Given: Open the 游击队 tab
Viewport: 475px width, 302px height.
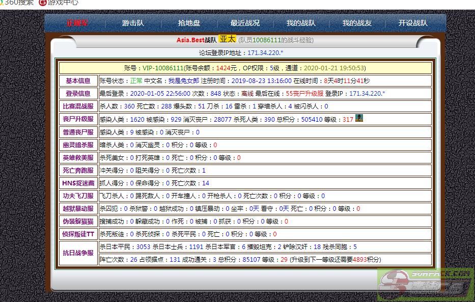Looking at the screenshot, I should tap(133, 23).
